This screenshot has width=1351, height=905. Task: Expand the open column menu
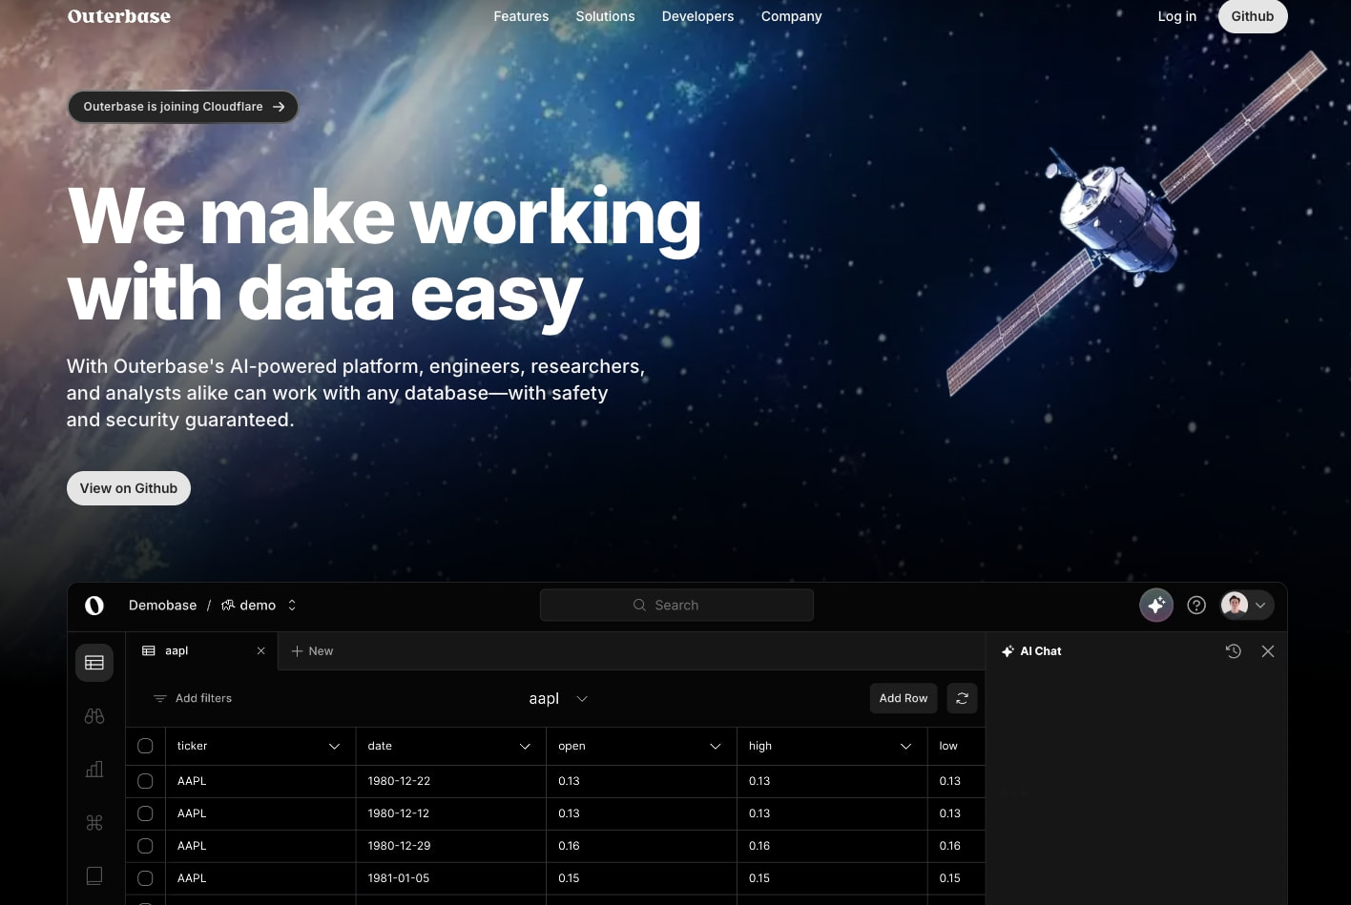tap(716, 747)
